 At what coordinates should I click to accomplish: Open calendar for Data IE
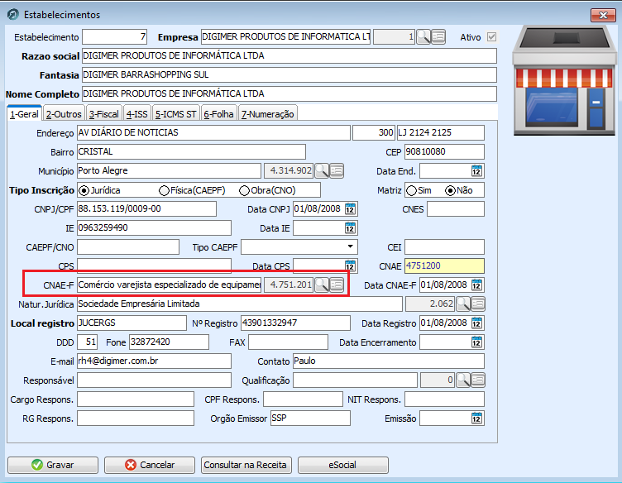350,228
